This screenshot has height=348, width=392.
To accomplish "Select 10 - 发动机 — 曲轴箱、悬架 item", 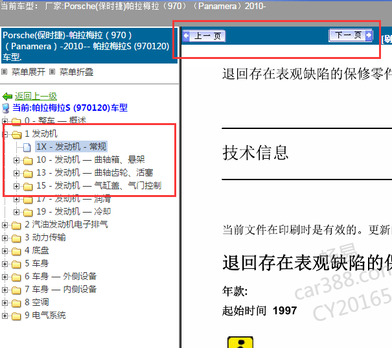I will pos(91,159).
